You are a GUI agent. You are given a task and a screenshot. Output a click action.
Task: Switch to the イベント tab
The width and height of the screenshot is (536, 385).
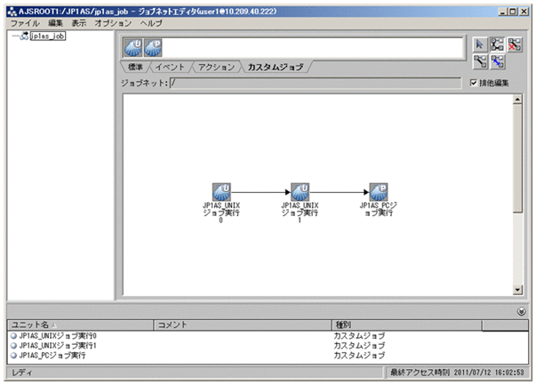[x=170, y=67]
